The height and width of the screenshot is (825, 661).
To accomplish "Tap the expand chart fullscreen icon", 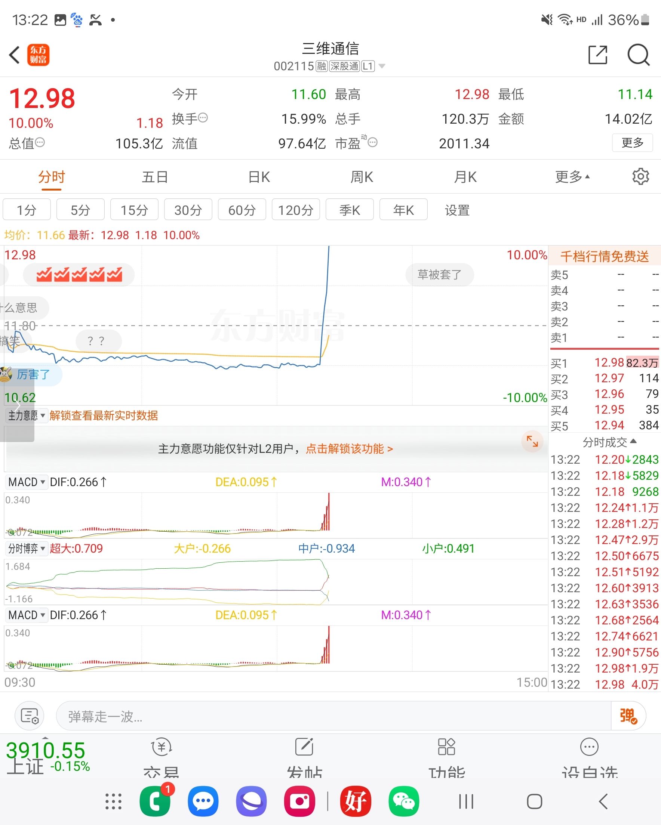I will tap(532, 441).
